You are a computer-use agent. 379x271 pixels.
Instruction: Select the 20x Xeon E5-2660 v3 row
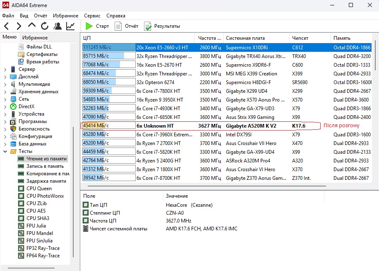pos(227,47)
